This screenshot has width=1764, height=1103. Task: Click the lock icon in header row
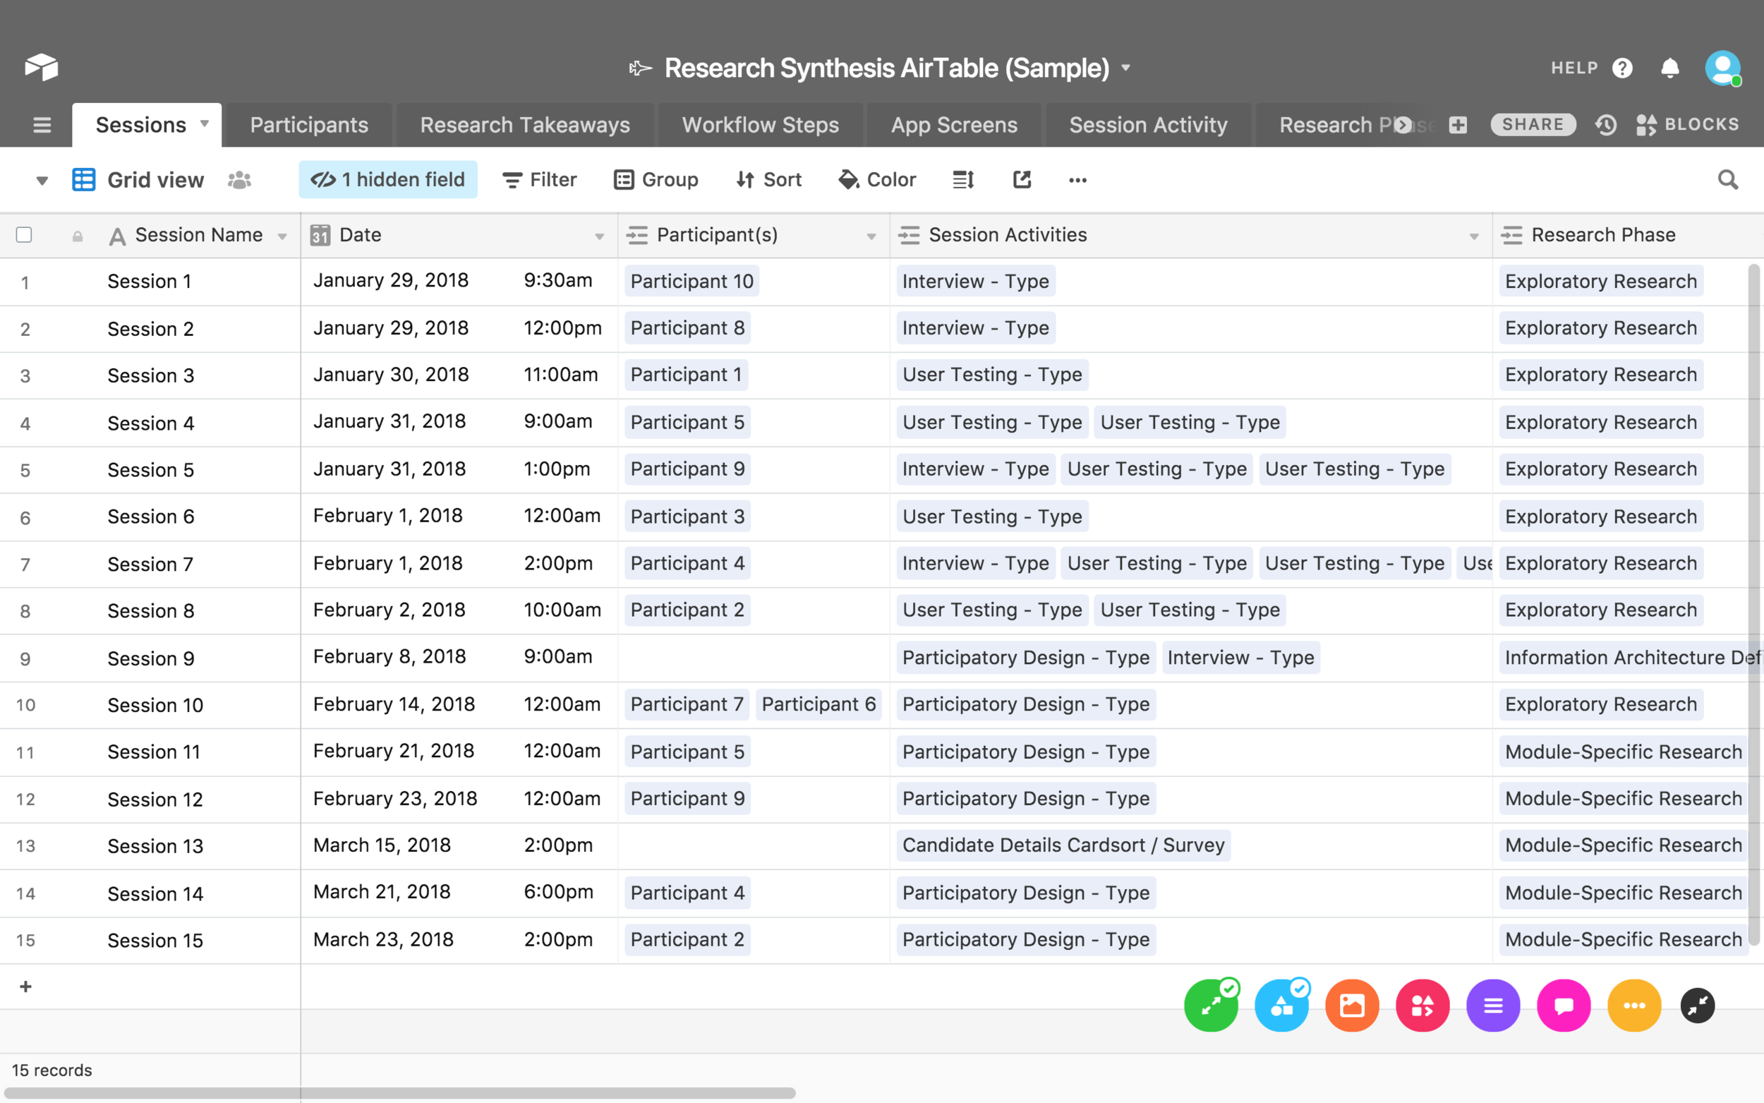pos(78,236)
